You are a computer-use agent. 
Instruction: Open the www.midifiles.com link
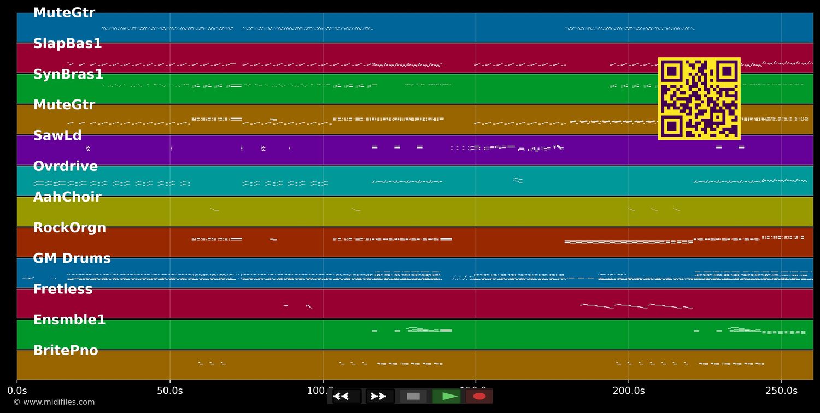54,402
